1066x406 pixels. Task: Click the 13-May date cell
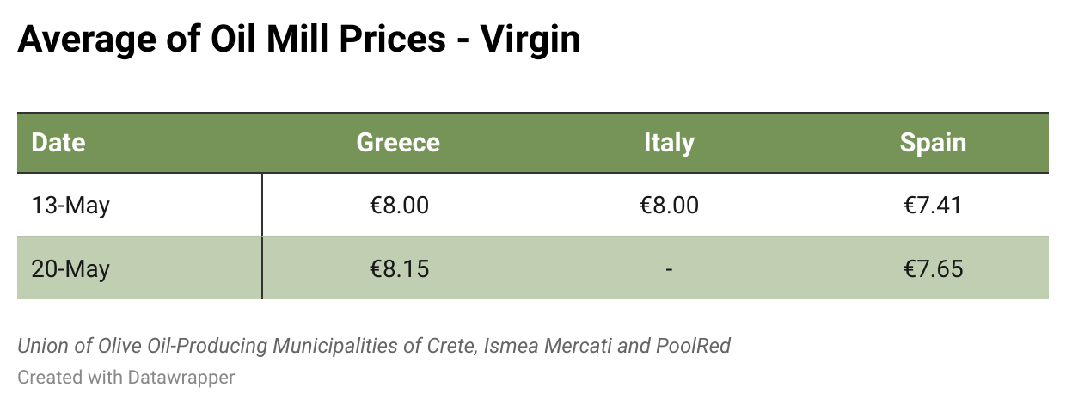point(70,206)
